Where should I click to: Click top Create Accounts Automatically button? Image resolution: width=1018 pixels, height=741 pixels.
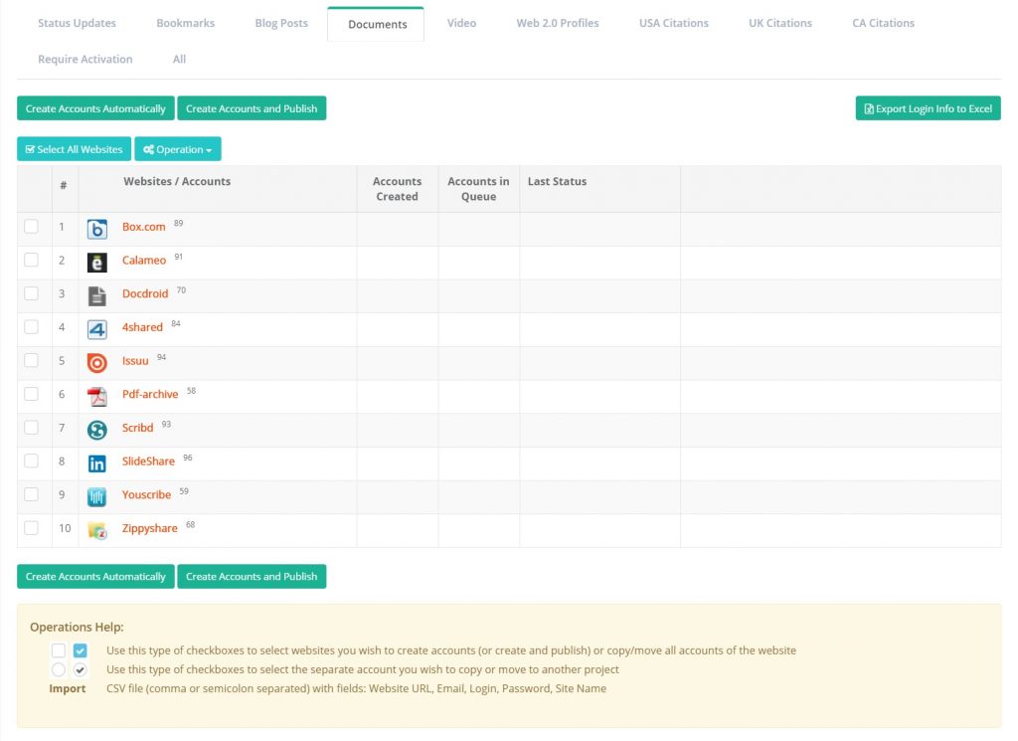pos(95,108)
